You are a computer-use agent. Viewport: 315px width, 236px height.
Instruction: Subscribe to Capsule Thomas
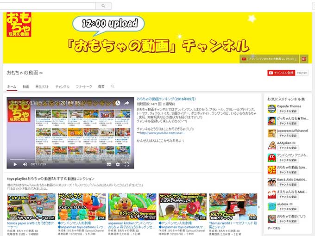point(288,111)
